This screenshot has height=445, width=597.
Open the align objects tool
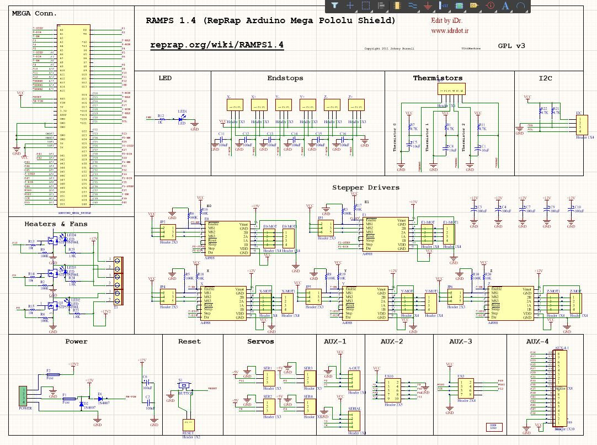tap(381, 6)
